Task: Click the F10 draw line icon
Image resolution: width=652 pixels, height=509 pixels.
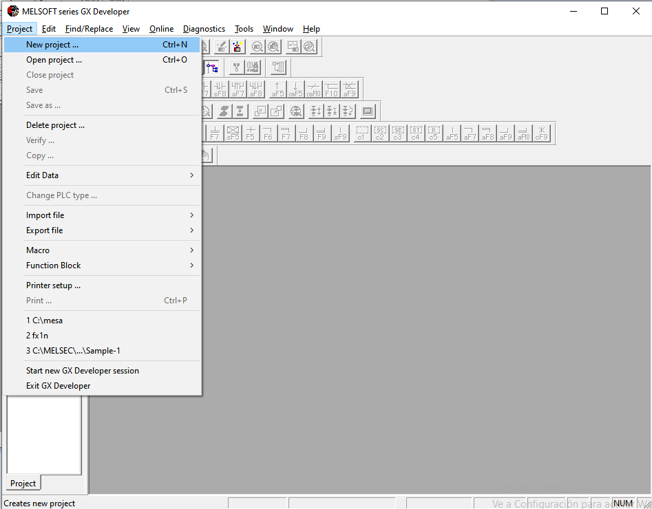Action: pos(331,89)
